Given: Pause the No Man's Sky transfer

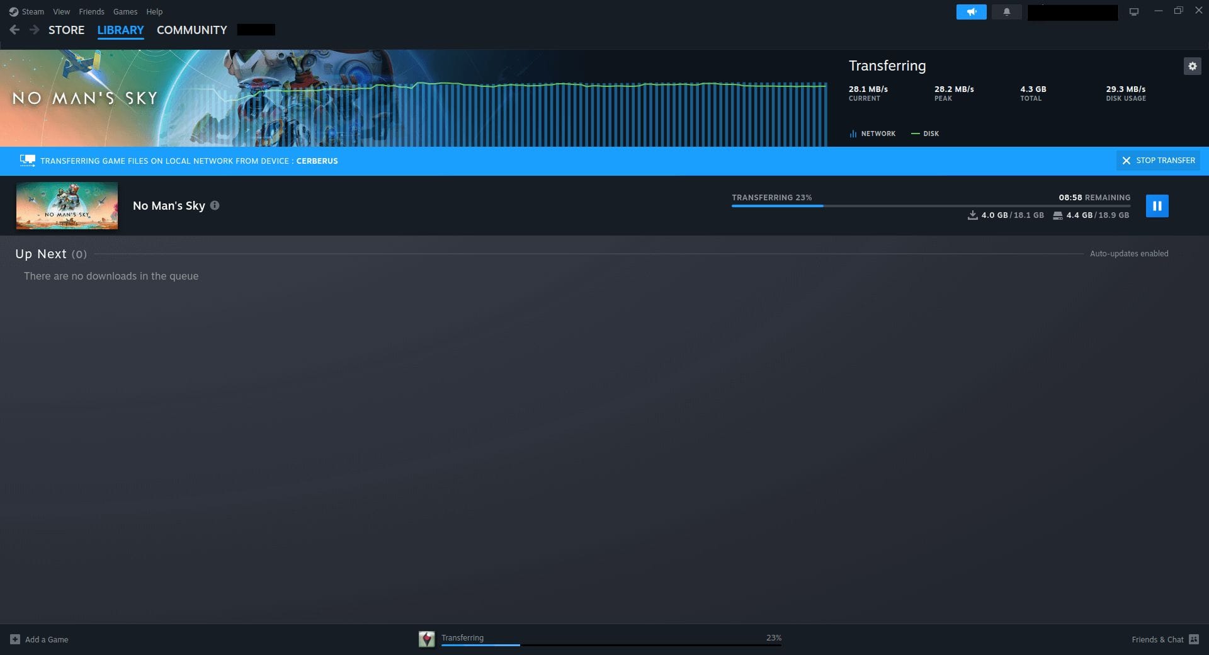Looking at the screenshot, I should tap(1157, 205).
